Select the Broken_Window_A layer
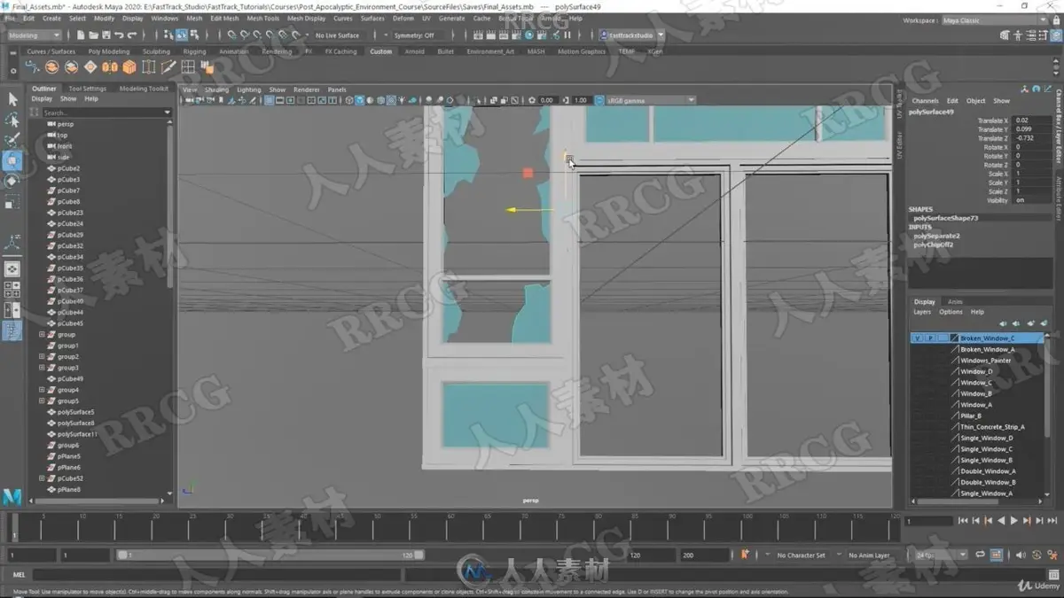 [987, 349]
